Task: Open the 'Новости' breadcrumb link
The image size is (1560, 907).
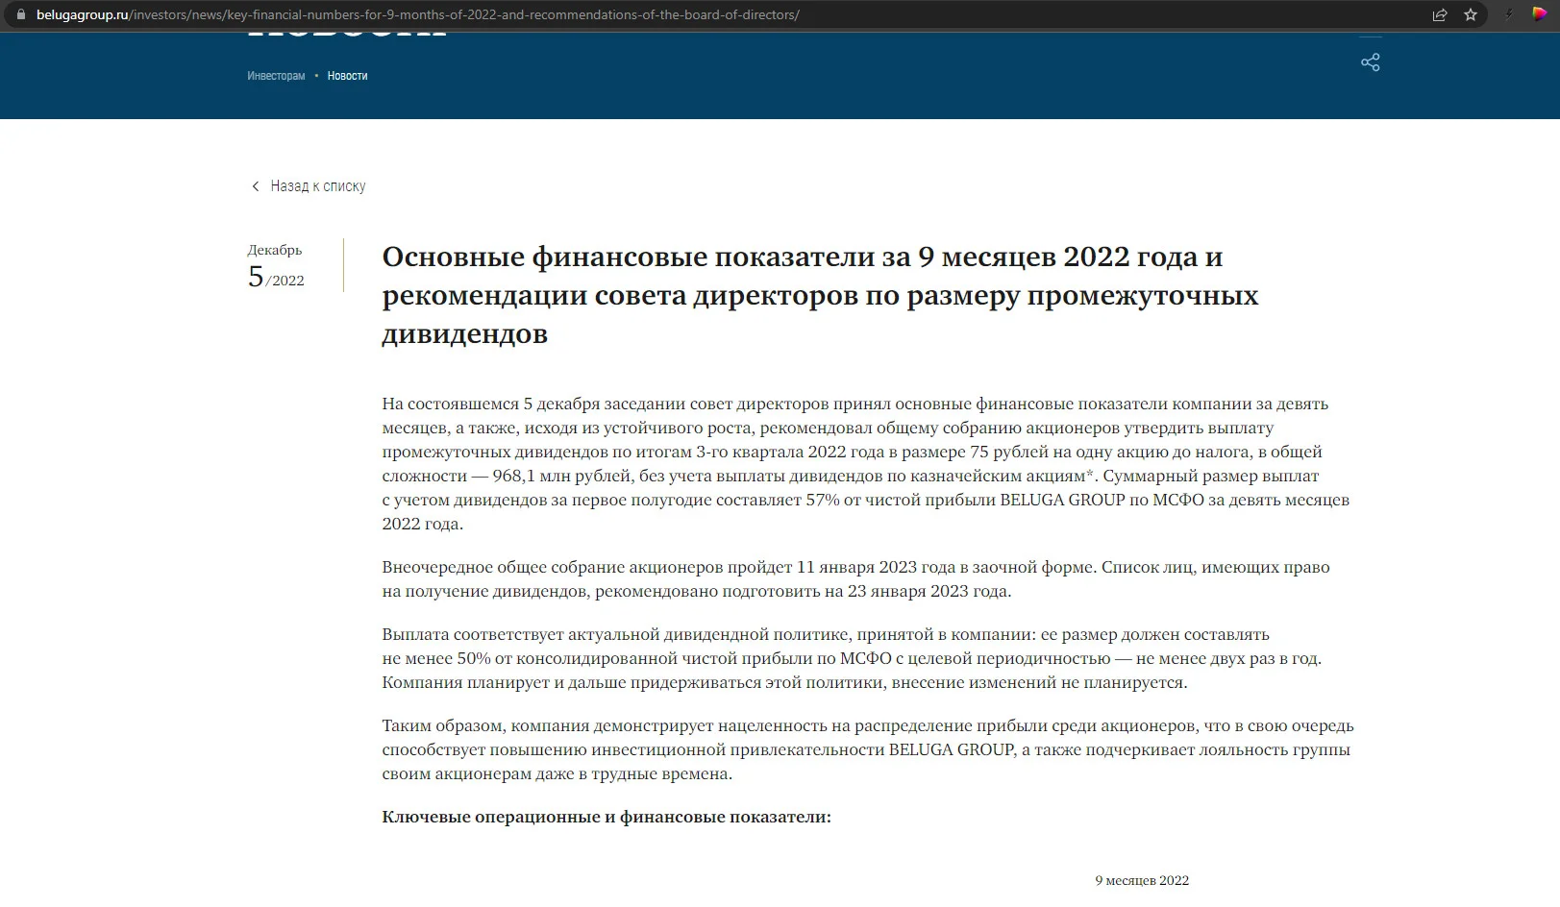Action: (347, 76)
